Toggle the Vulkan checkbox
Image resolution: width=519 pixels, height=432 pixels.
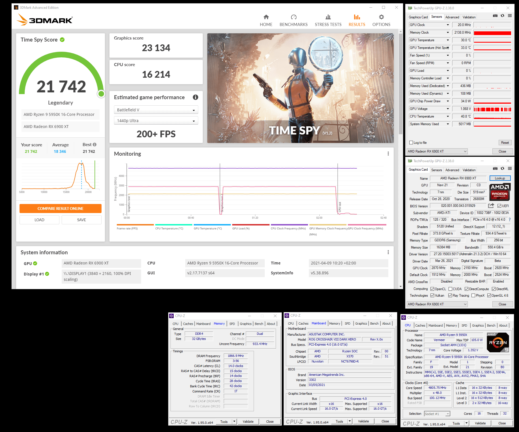point(432,296)
